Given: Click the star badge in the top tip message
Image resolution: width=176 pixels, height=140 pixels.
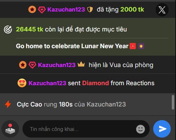Looking at the screenshot, I should click(32, 9).
